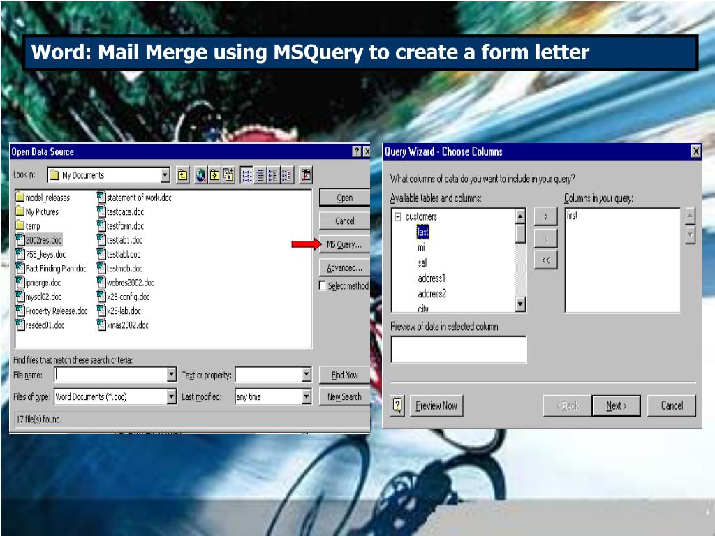Close the Query Wizard window
Viewport: 715px width, 536px height.
[x=695, y=151]
